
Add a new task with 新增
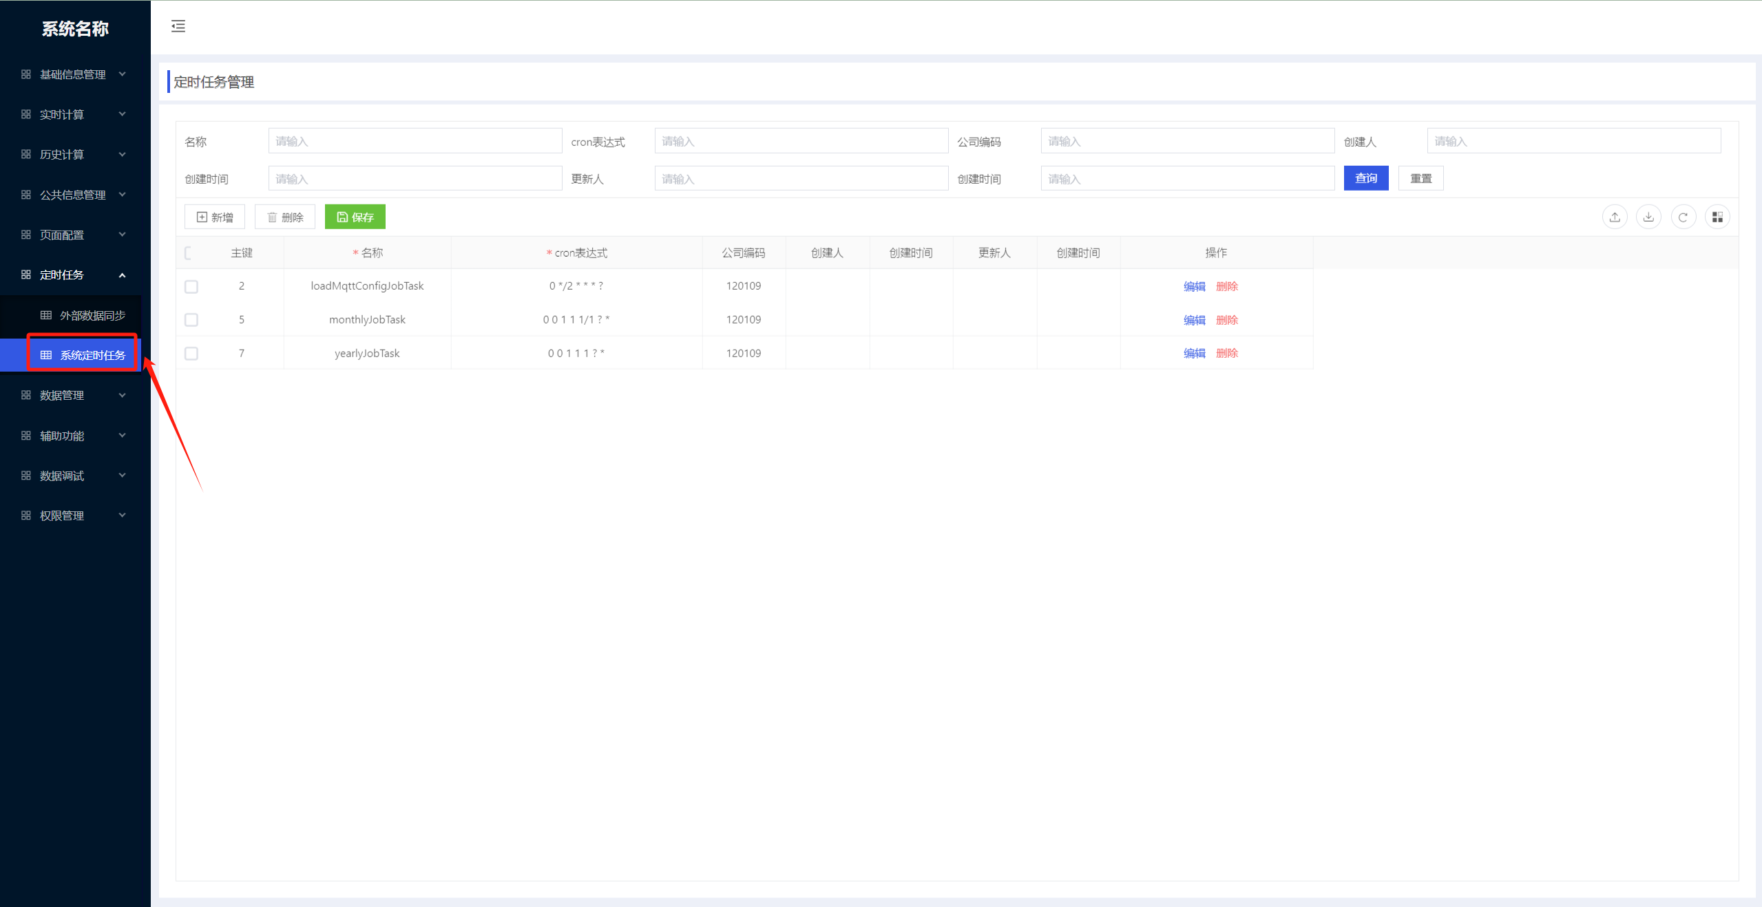pos(215,217)
